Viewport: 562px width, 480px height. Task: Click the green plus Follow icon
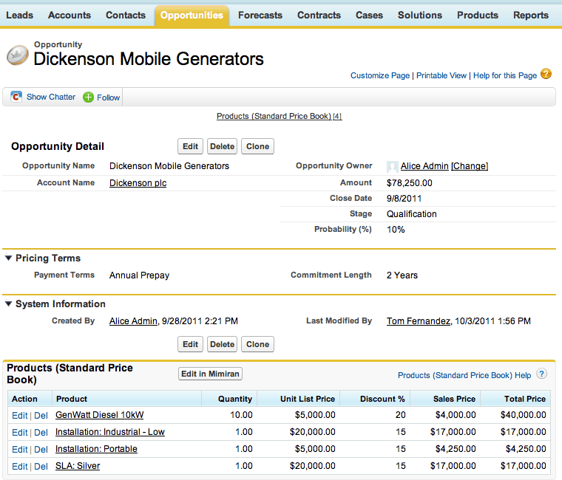[88, 97]
